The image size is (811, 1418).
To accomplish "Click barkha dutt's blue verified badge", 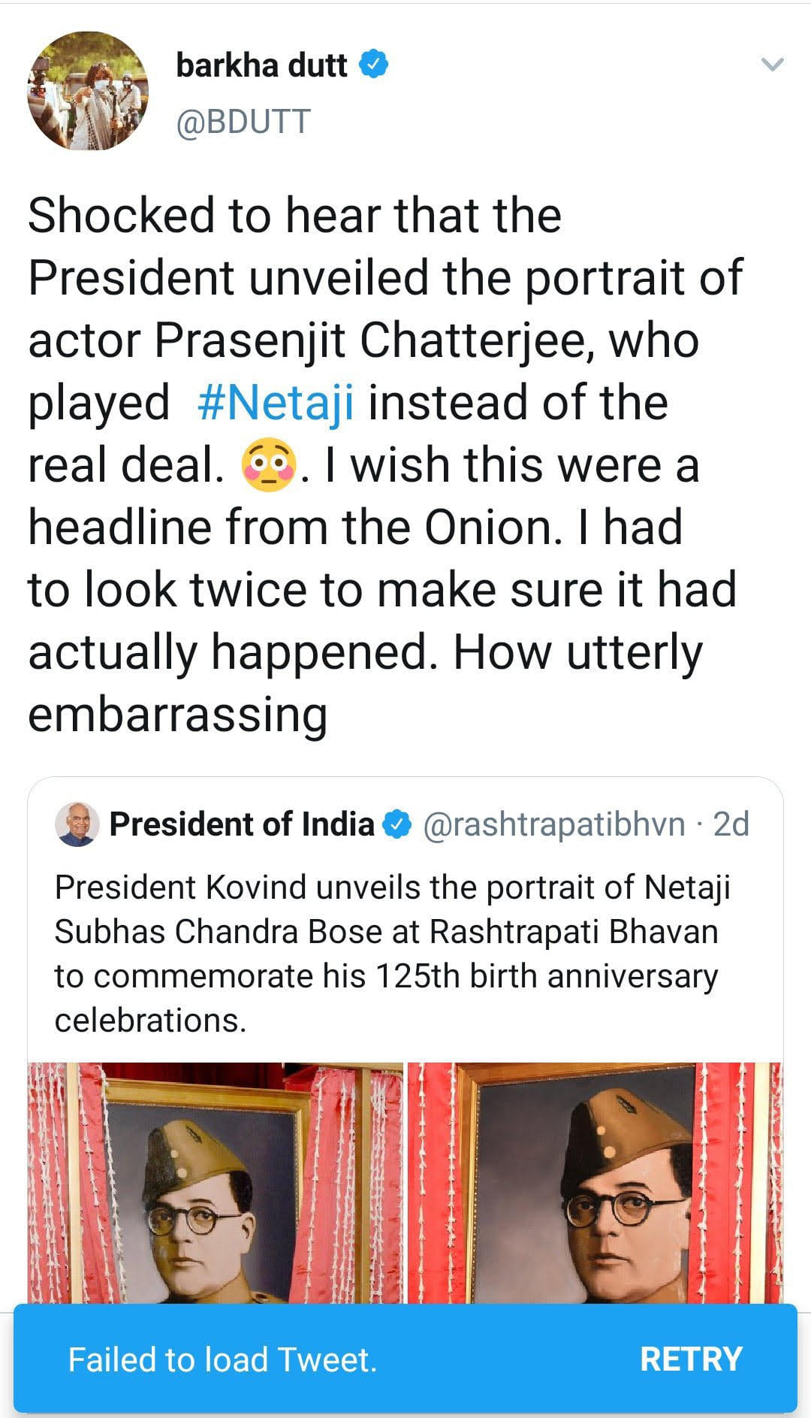I will 374,65.
